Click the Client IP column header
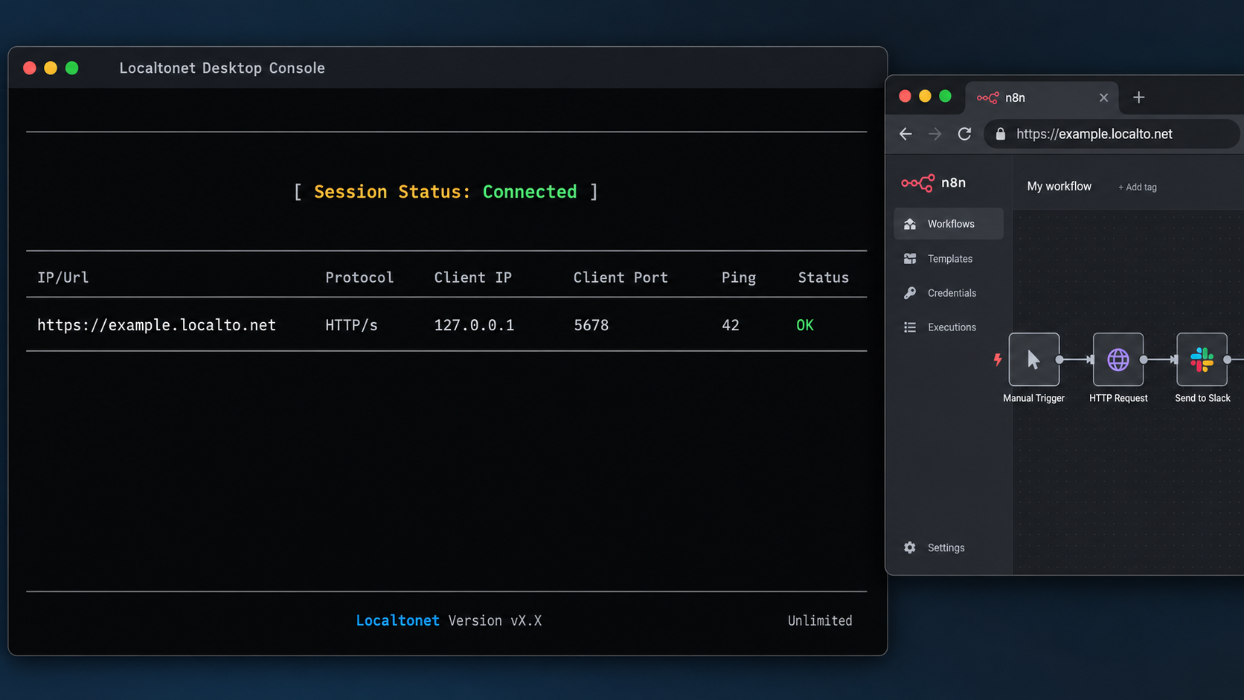The width and height of the screenshot is (1244, 700). [x=473, y=277]
